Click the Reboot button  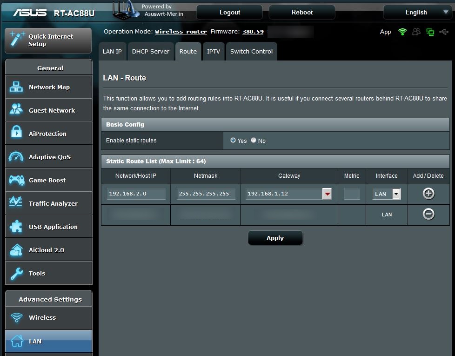point(302,13)
